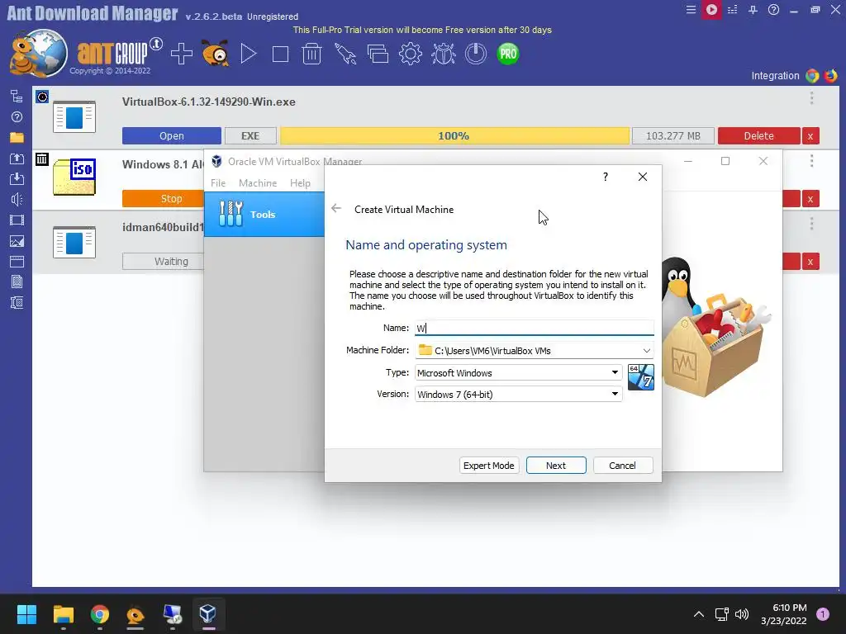
Task: Show hidden tray icons chevron
Action: [698, 614]
